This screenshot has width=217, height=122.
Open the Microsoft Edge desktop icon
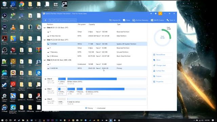[39, 75]
